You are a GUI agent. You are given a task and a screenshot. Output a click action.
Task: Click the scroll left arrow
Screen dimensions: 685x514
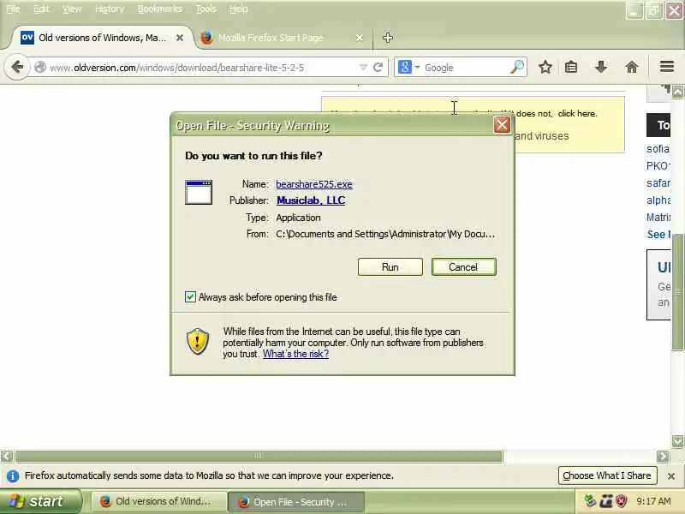point(7,457)
